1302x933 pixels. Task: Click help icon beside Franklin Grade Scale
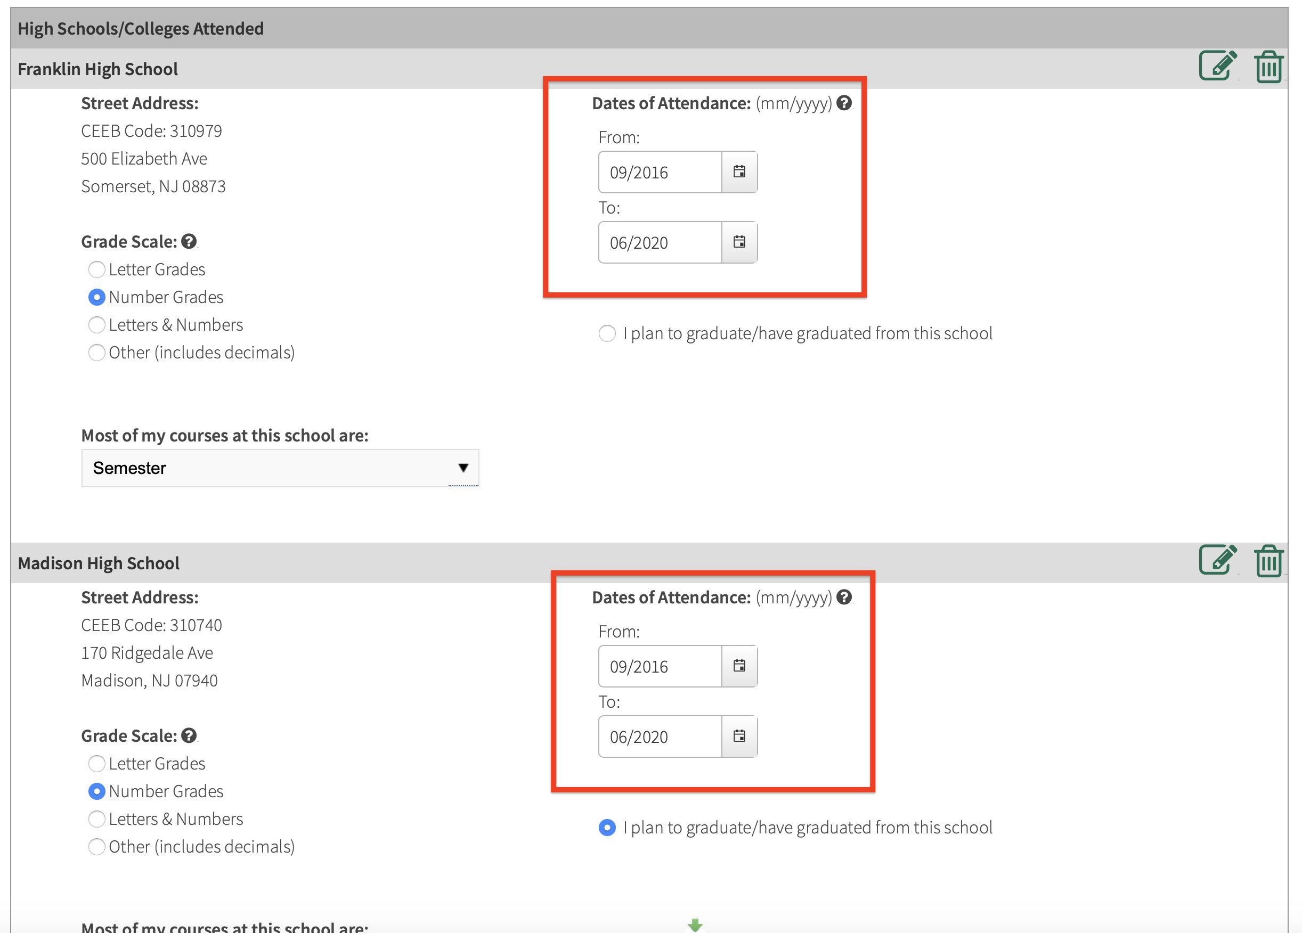pos(188,242)
